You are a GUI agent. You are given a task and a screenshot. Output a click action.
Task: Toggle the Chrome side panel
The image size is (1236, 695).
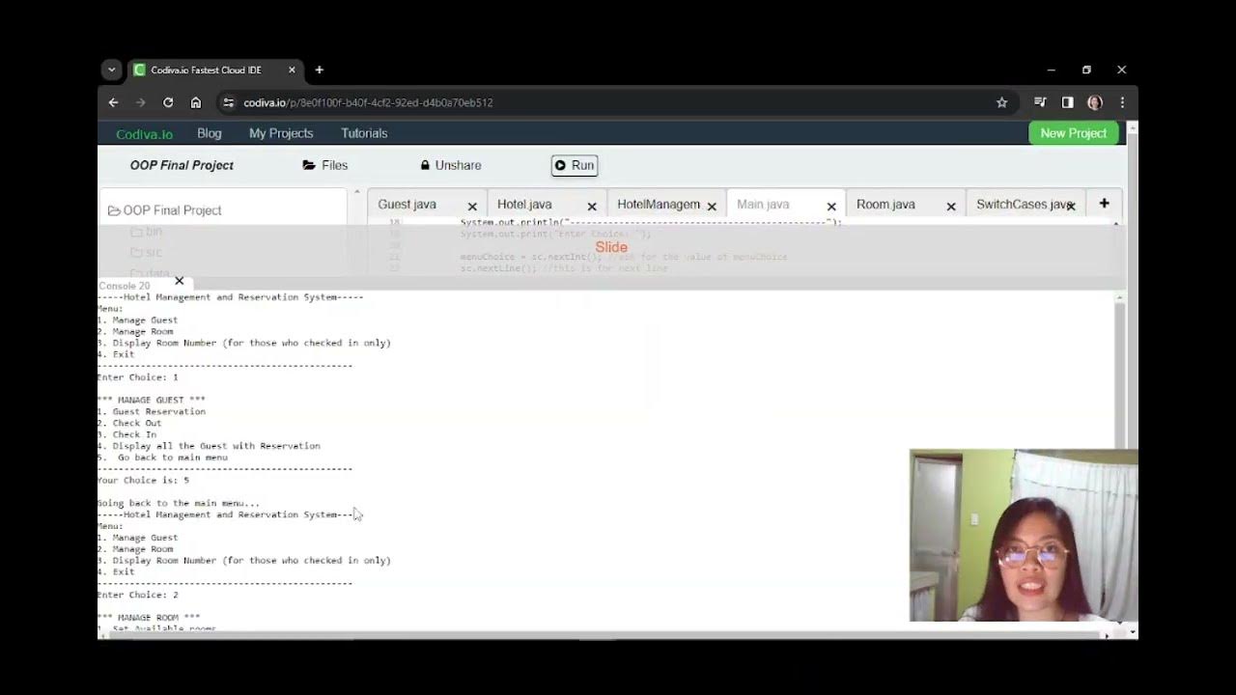(1067, 102)
